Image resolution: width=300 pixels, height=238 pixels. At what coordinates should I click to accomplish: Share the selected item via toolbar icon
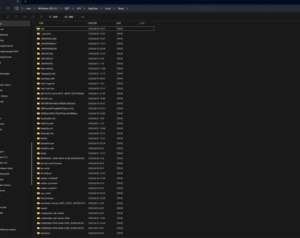[x=33, y=17]
